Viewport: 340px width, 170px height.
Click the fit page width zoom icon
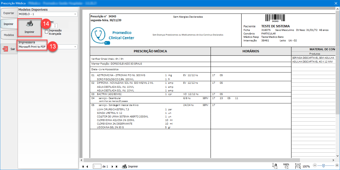click(x=298, y=166)
